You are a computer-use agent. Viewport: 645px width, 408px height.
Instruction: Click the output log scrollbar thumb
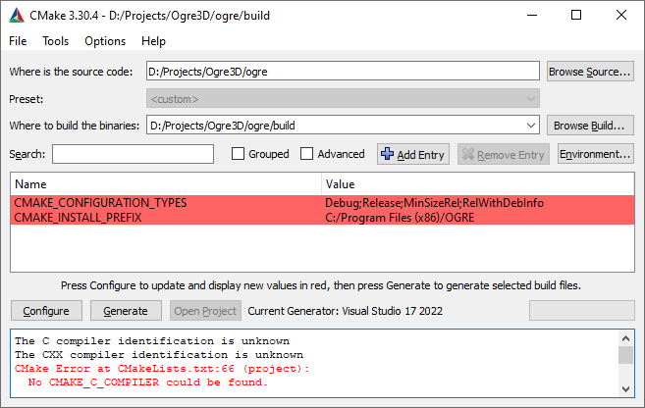[x=625, y=355]
